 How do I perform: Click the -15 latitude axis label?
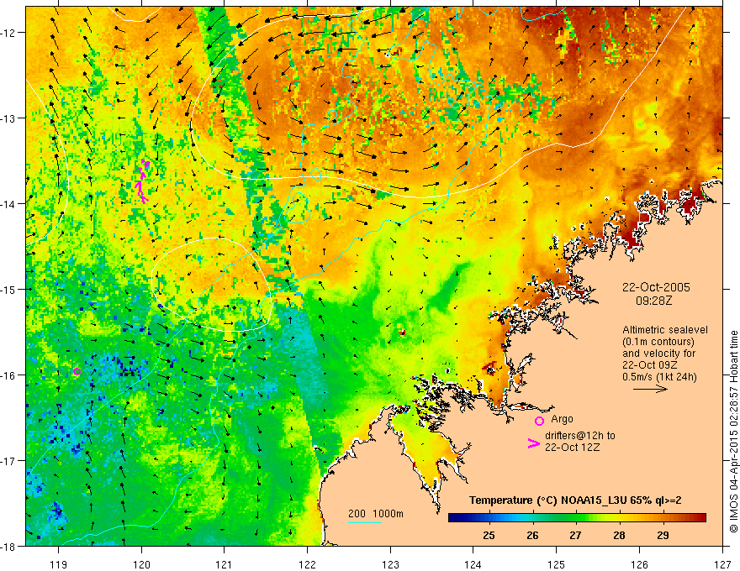pyautogui.click(x=9, y=289)
